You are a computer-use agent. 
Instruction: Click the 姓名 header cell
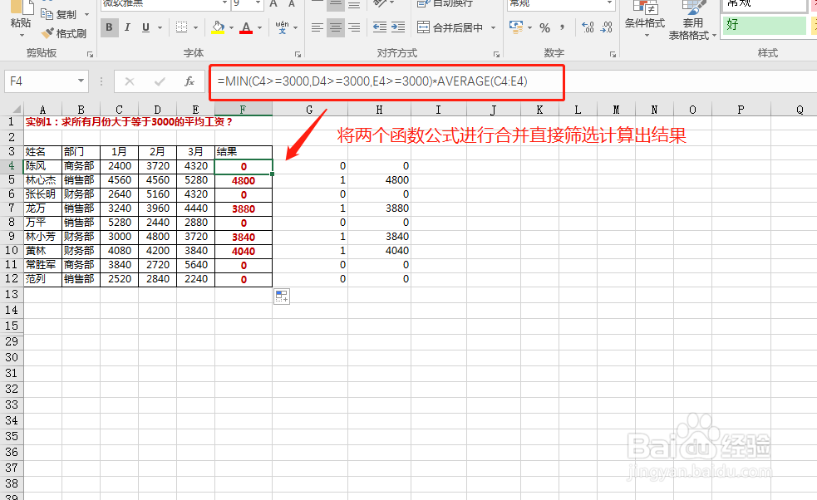(x=42, y=152)
